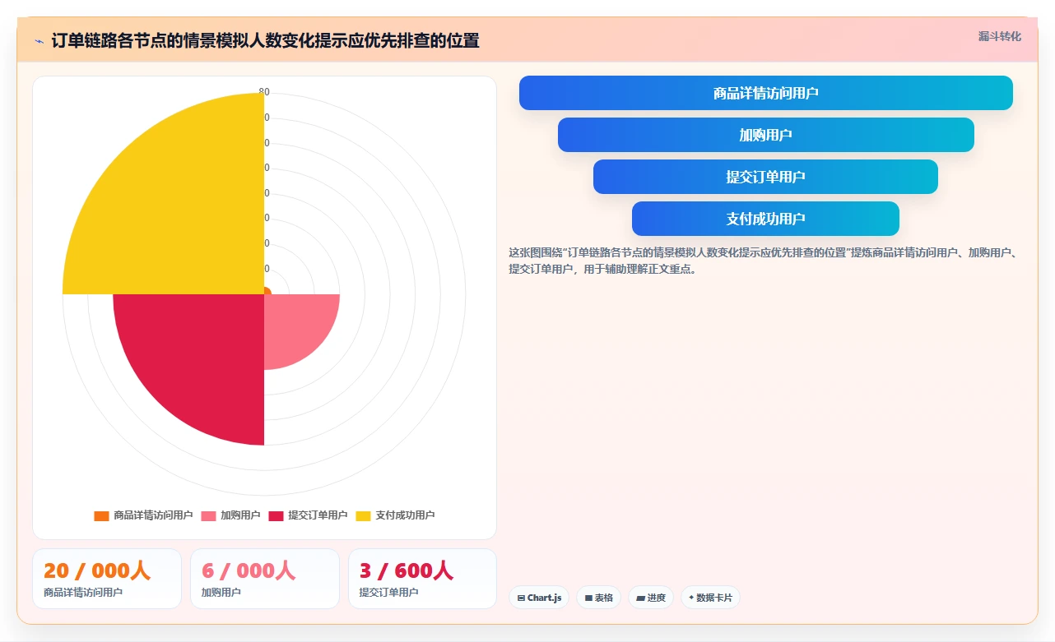Select the 表格 tag chip

coord(598,598)
